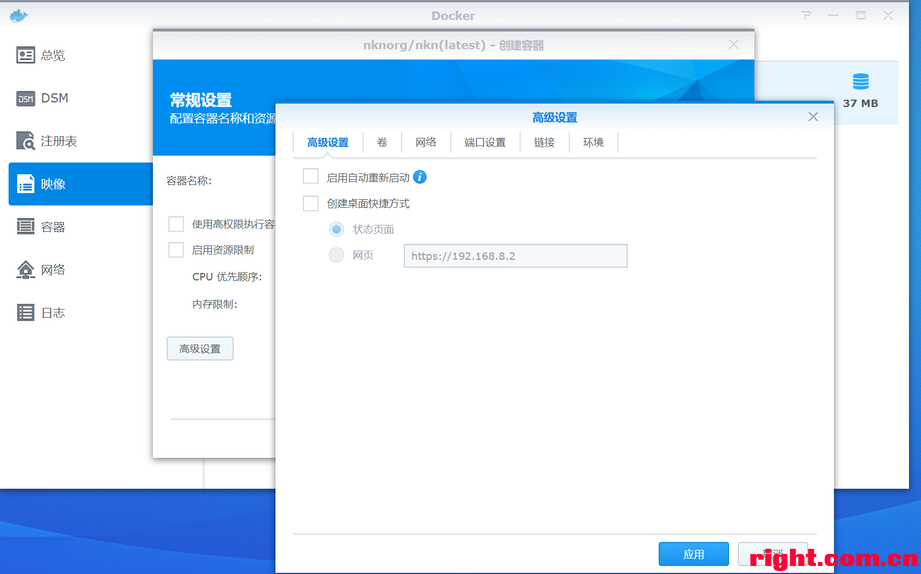Select the 映像 image sidebar icon
The width and height of the screenshot is (921, 574).
[x=25, y=184]
